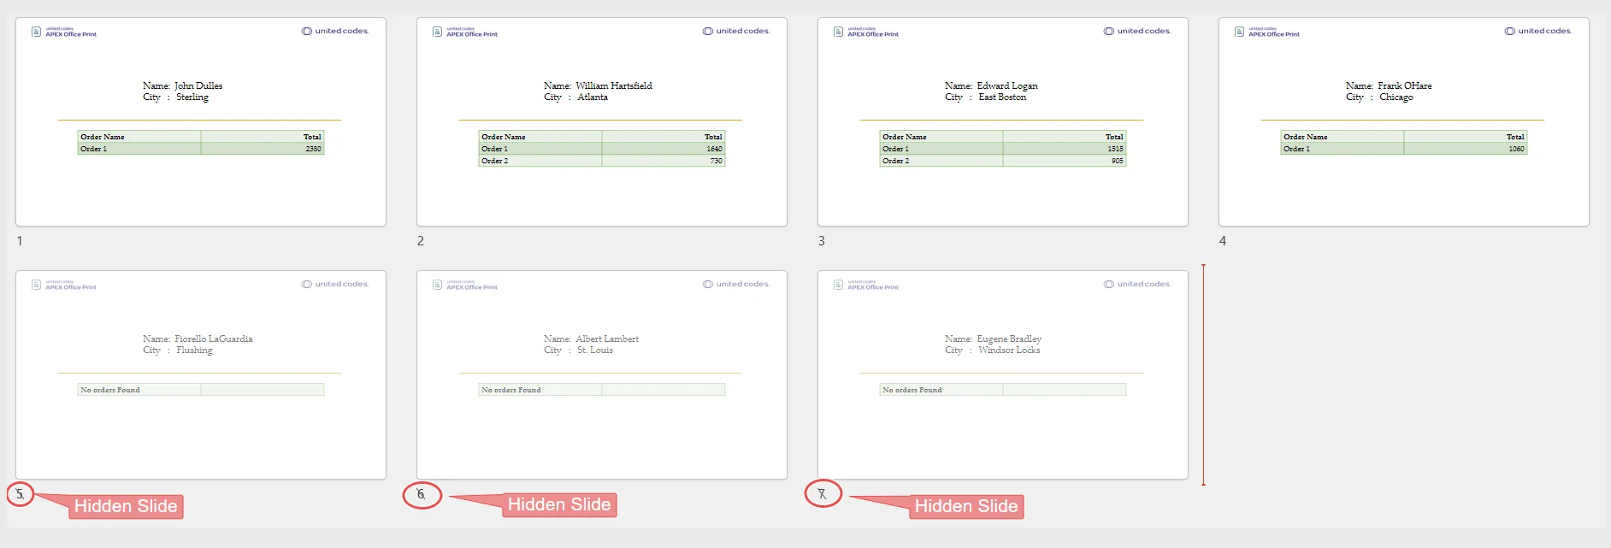Viewport: 1611px width, 548px height.
Task: Click the text 'City : St. Louis'
Action: pos(578,351)
